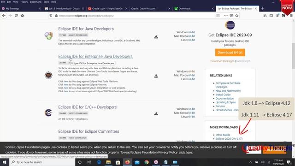This screenshot has height=166, width=295.
Task: Click the orange Download 64 bit button
Action: [x=230, y=53]
